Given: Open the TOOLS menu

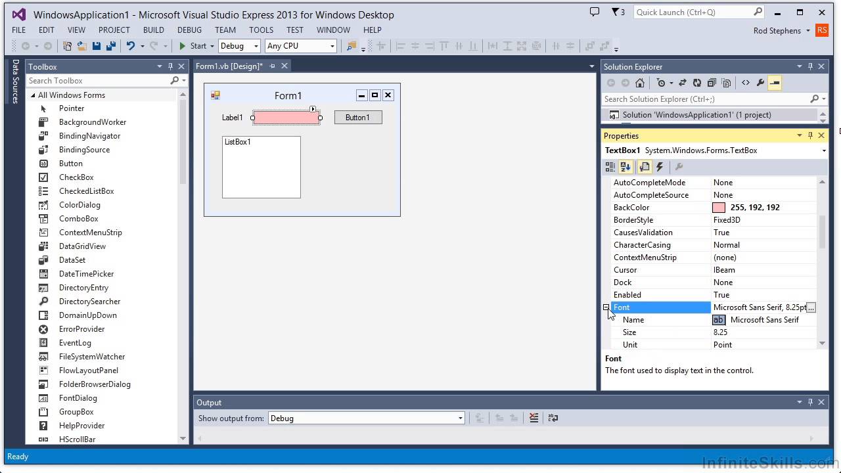Looking at the screenshot, I should [261, 30].
